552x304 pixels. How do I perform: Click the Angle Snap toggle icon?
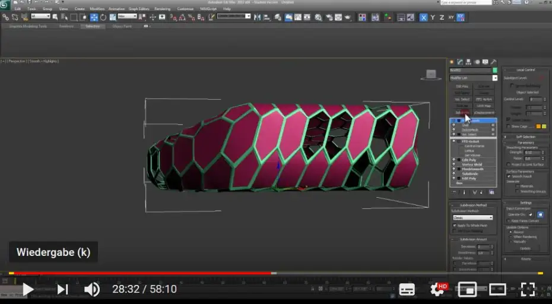tap(182, 17)
